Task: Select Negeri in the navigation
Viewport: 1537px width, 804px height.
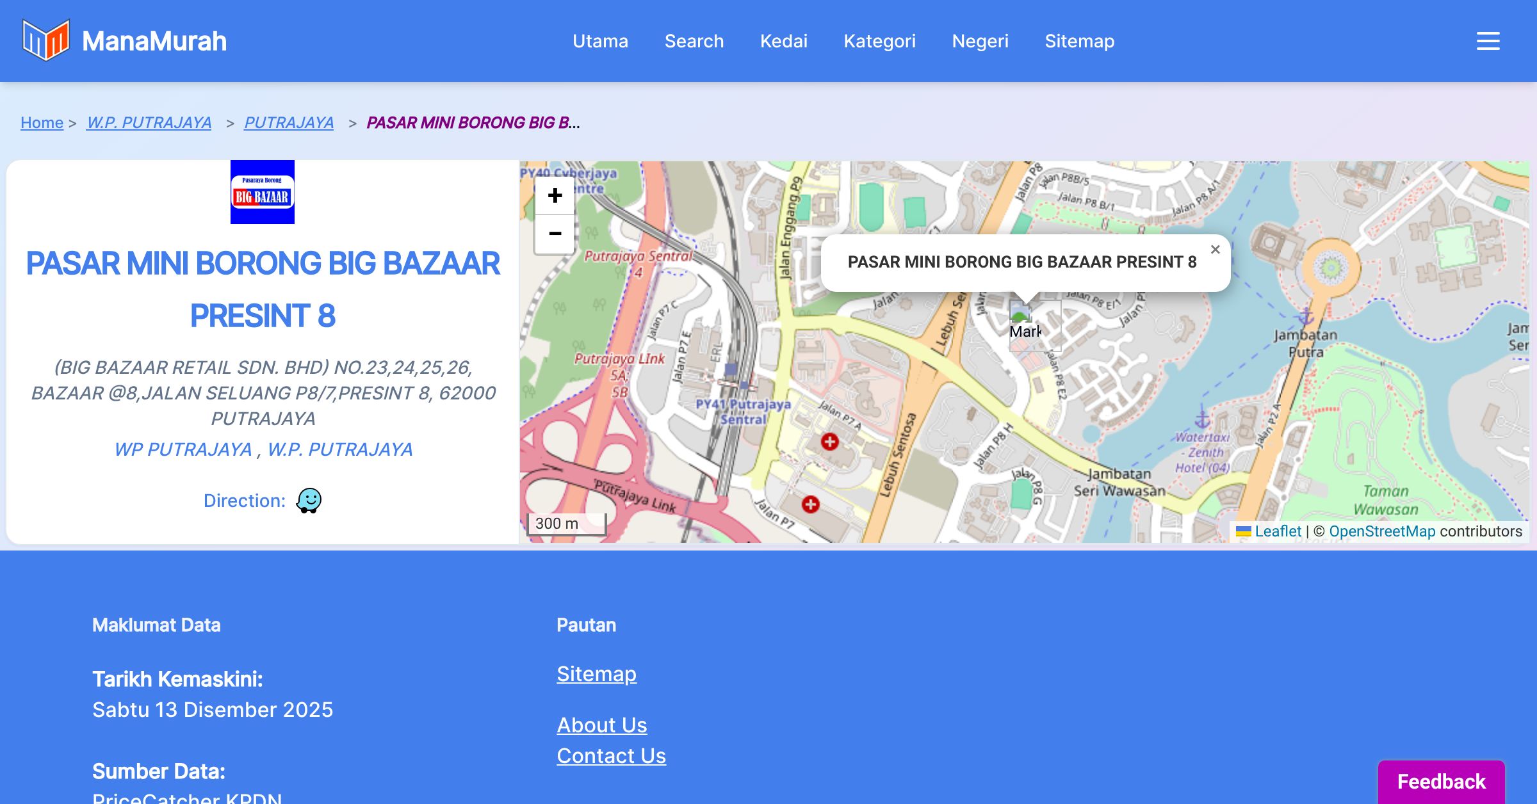Action: (980, 41)
